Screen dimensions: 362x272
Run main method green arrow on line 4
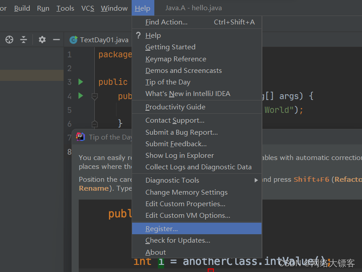pos(80,96)
